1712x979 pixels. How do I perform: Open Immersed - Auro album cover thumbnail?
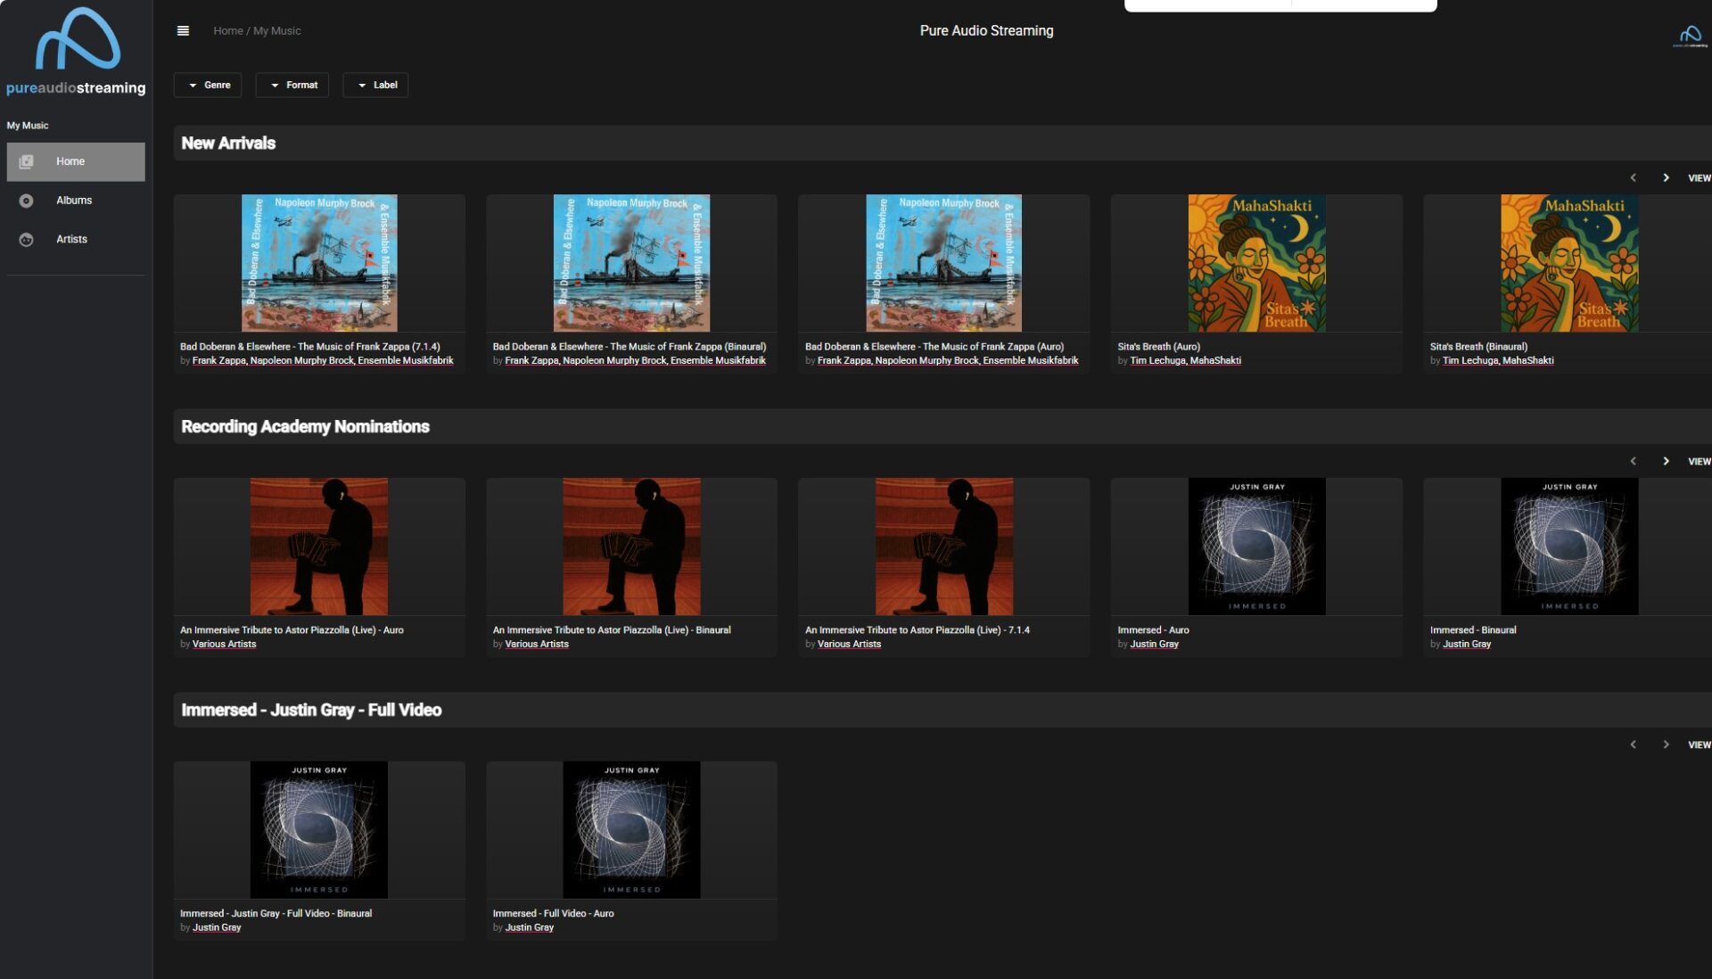pyautogui.click(x=1256, y=547)
